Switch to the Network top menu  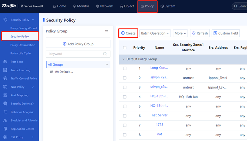pyautogui.click(x=104, y=6)
